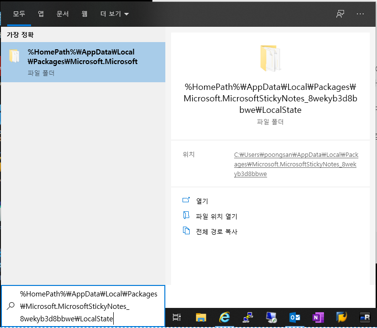377x328 pixels.
Task: Switch to the 문서 tab
Action: 63,14
